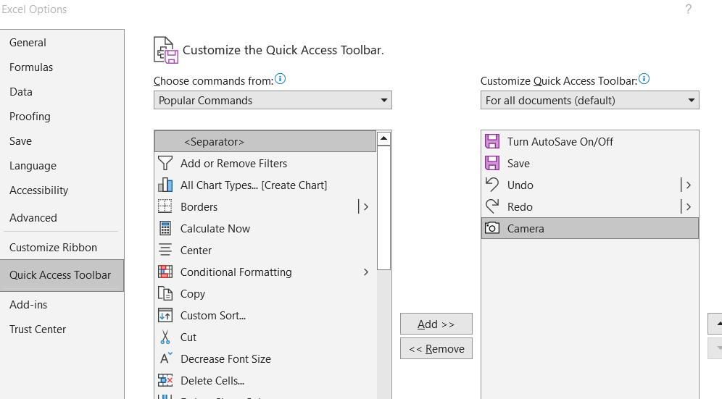Click the Undo arrow icon
This screenshot has height=399, width=722.
pyautogui.click(x=492, y=185)
